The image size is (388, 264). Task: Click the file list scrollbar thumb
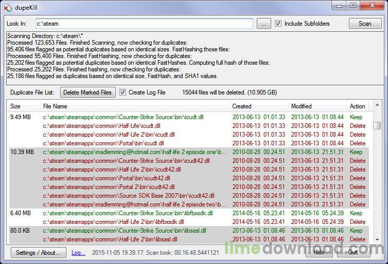click(377, 125)
